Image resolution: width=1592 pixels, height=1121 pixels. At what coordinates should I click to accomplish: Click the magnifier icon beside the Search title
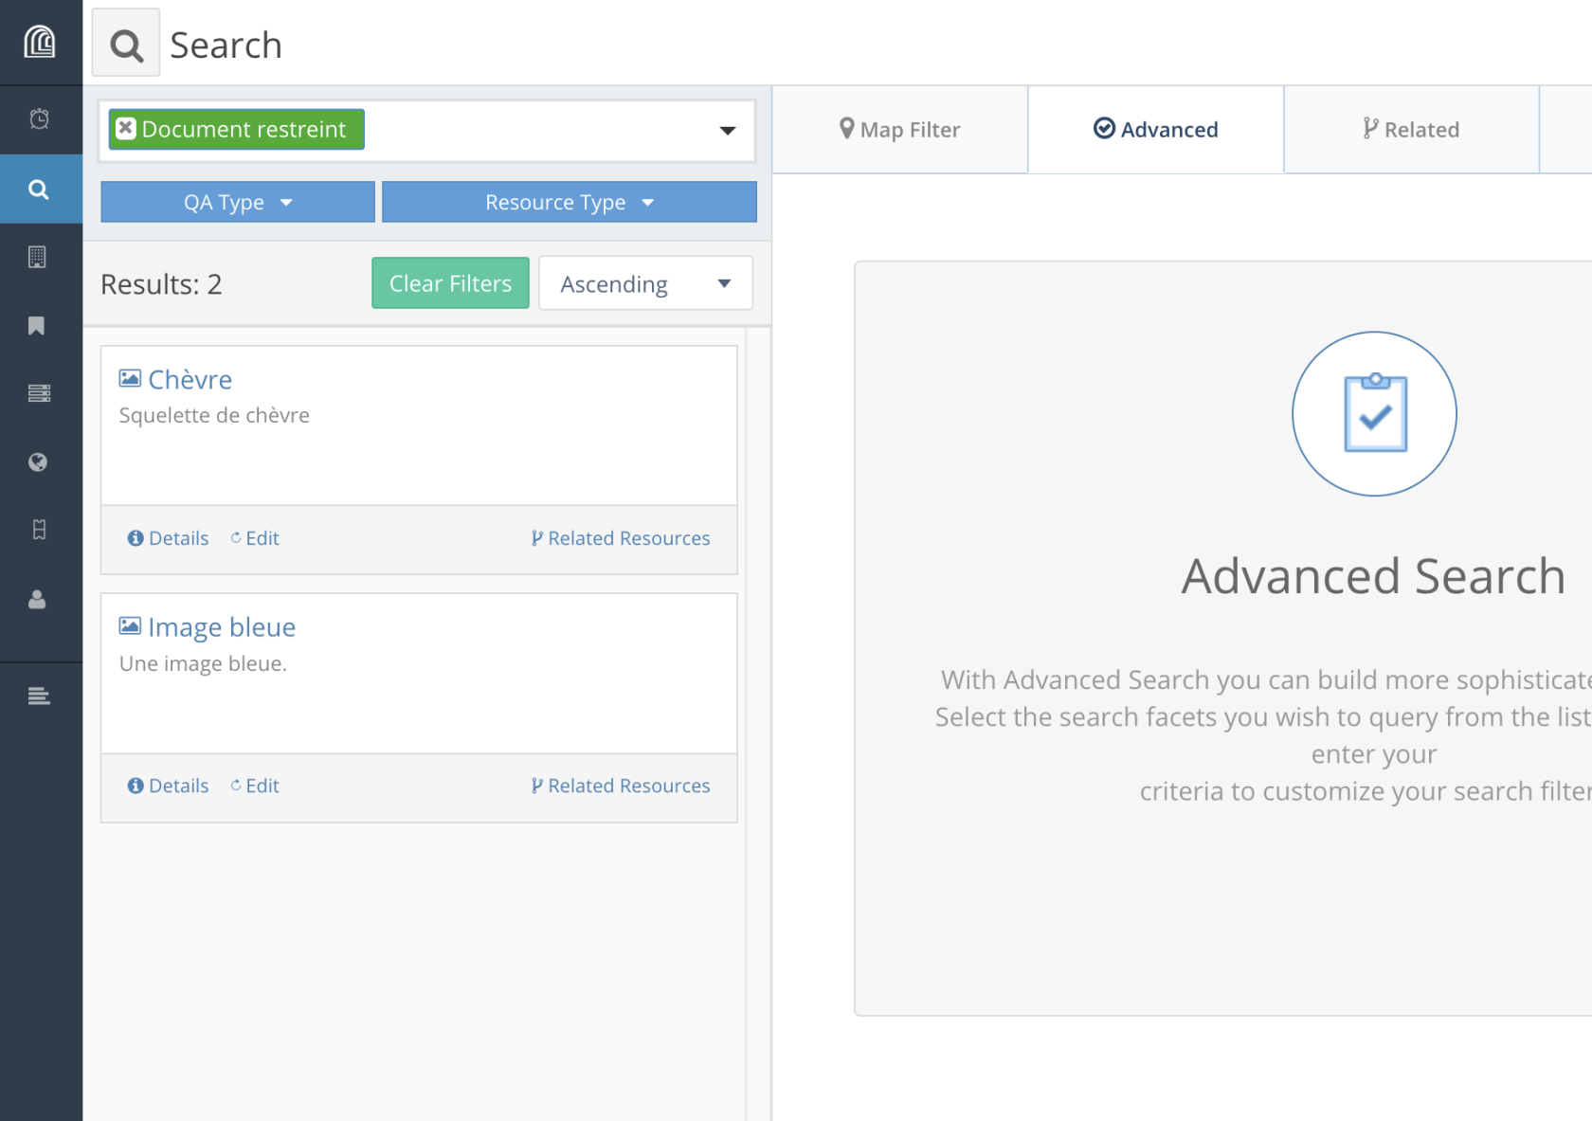(x=126, y=45)
